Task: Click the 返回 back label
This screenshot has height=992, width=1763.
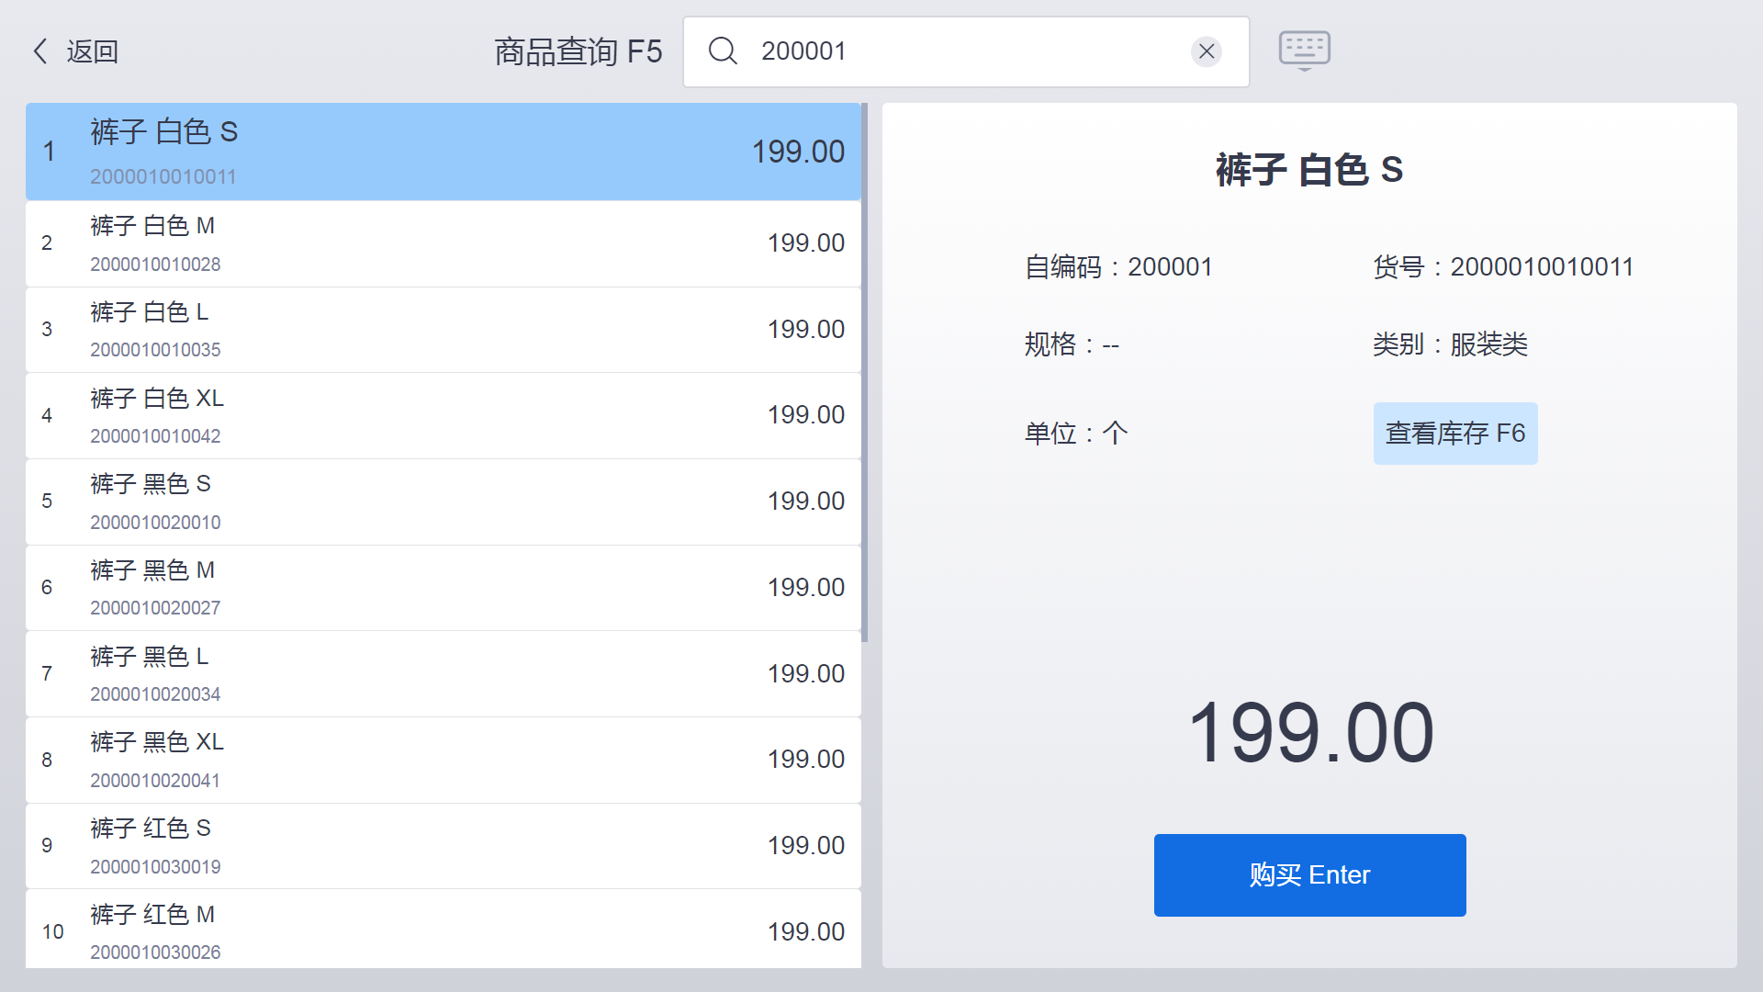Action: (x=92, y=51)
